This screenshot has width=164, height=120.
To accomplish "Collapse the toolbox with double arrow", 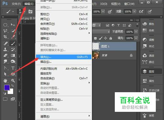I will [x=3, y=17].
